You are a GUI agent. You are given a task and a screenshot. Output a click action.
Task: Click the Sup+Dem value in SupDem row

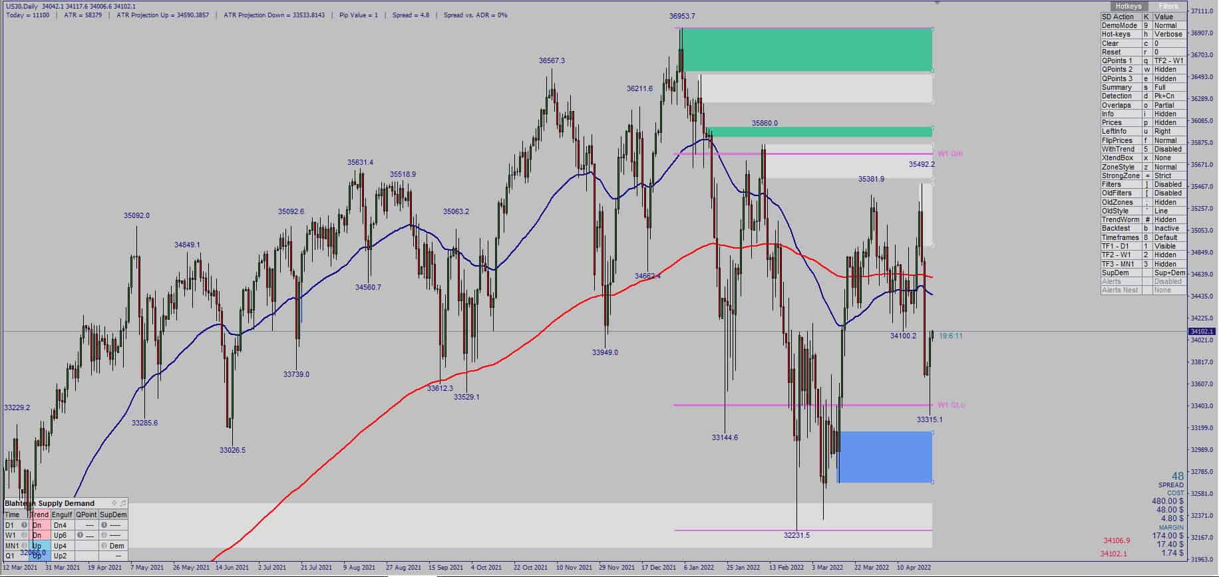coord(1169,273)
